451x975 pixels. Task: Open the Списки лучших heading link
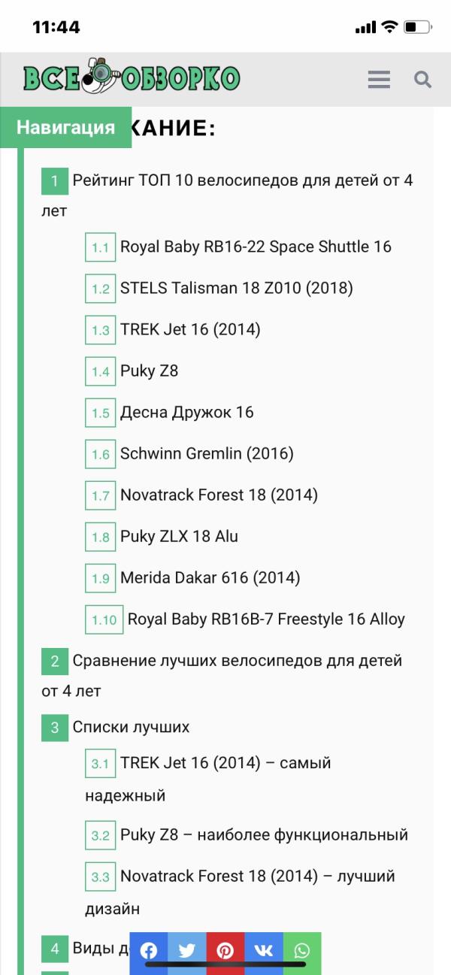pyautogui.click(x=131, y=727)
